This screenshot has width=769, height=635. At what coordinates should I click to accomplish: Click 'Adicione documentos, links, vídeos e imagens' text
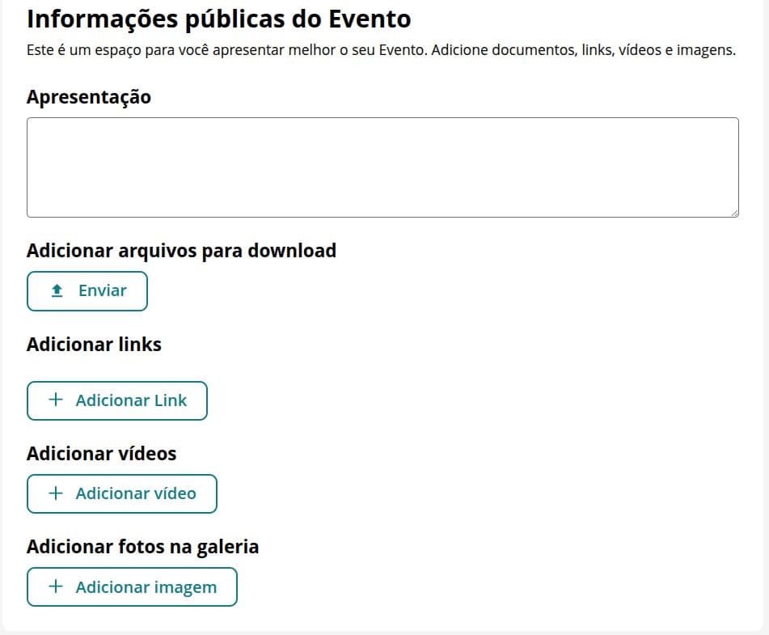[584, 50]
